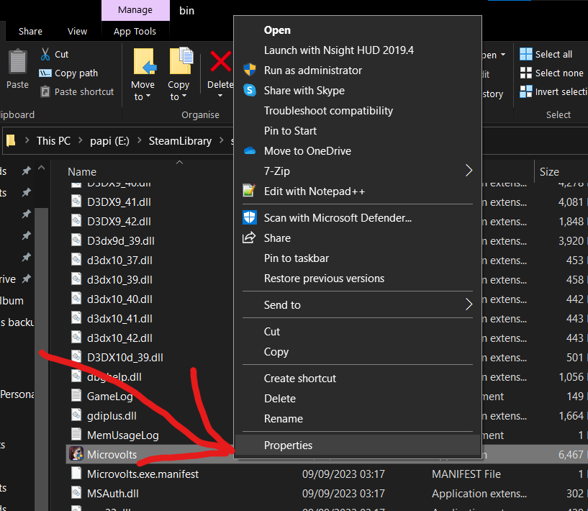This screenshot has width=588, height=511.
Task: Click the folder icon in address bar
Action: 11,140
